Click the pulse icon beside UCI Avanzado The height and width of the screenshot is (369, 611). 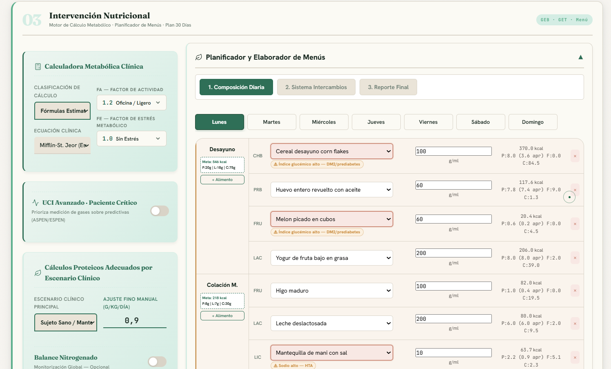pos(36,203)
